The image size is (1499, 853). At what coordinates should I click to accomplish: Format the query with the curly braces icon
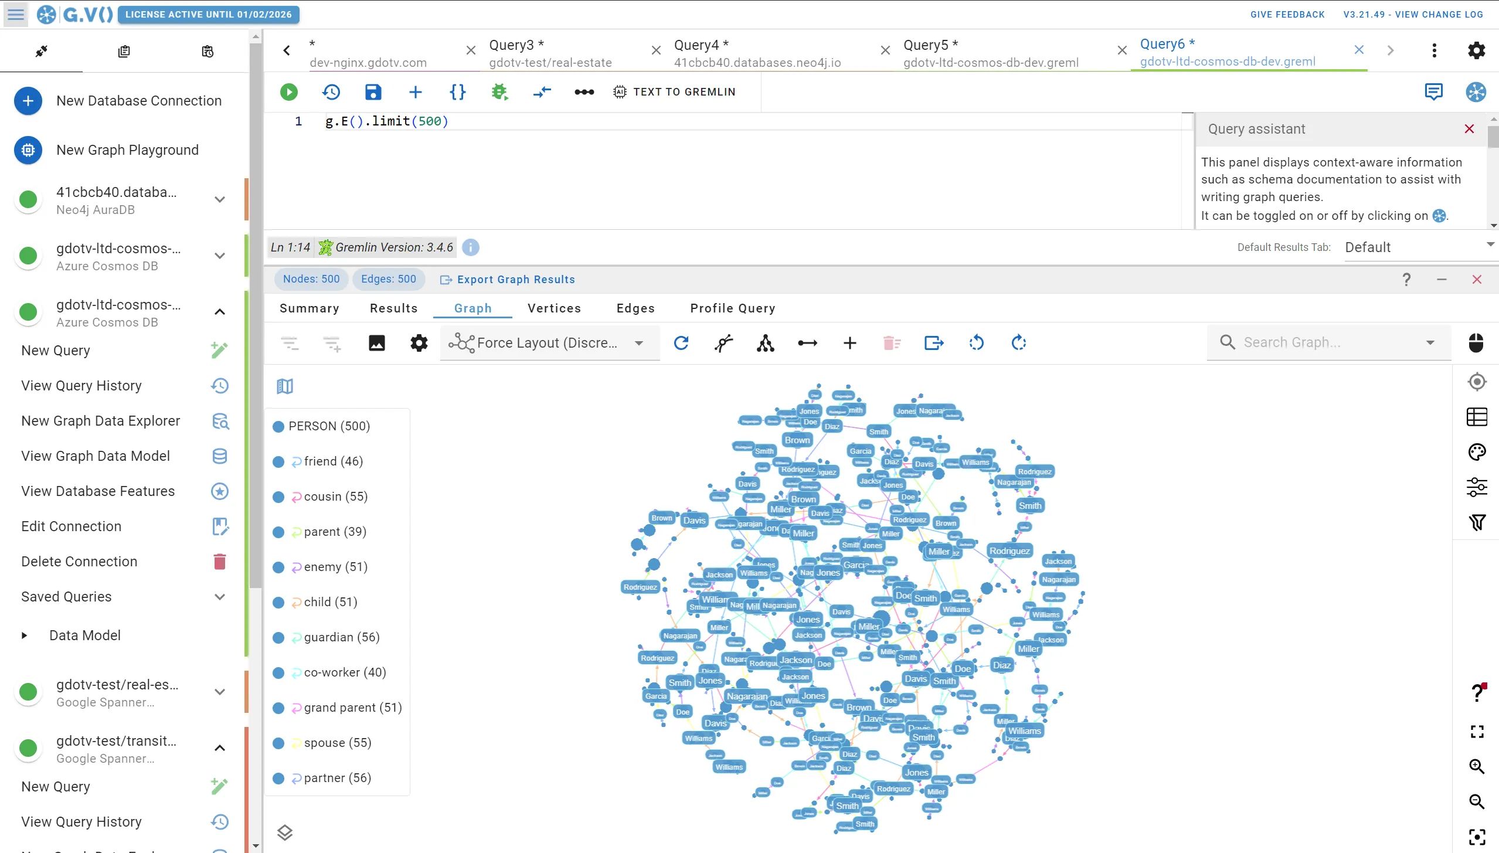458,92
